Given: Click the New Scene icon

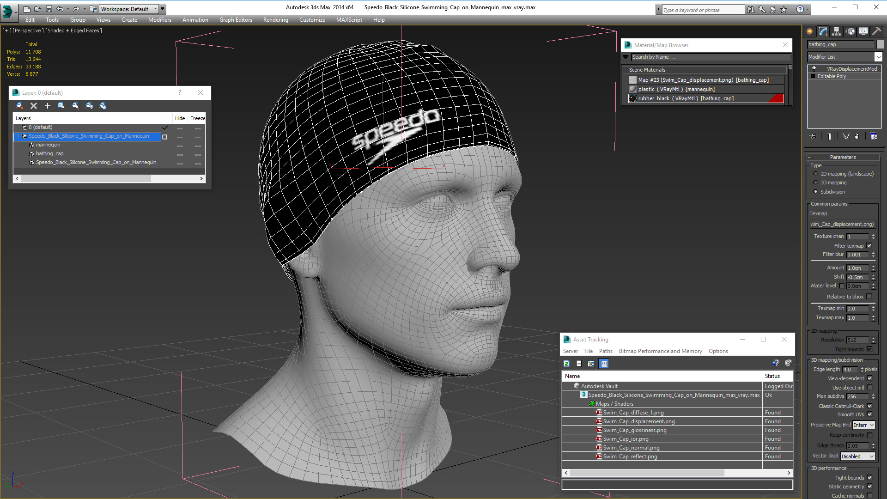Looking at the screenshot, I should (27, 9).
